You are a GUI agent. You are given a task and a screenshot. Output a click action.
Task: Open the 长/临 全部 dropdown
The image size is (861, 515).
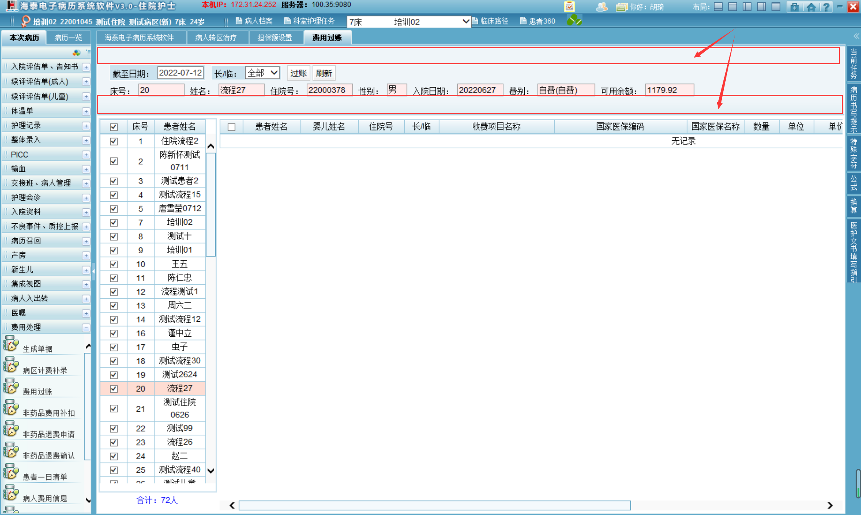coord(263,73)
